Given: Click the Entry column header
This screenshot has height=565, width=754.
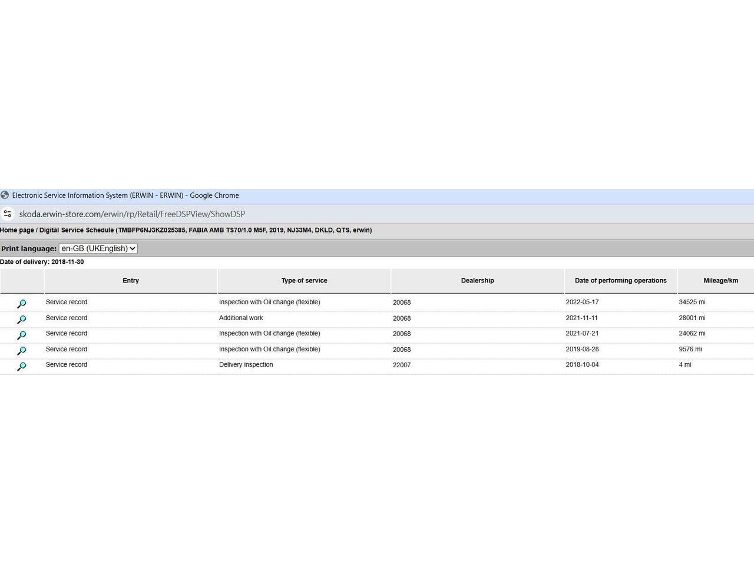Looking at the screenshot, I should pyautogui.click(x=131, y=281).
